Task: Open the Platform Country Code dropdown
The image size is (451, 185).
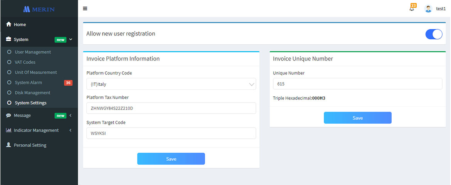Action: click(171, 84)
